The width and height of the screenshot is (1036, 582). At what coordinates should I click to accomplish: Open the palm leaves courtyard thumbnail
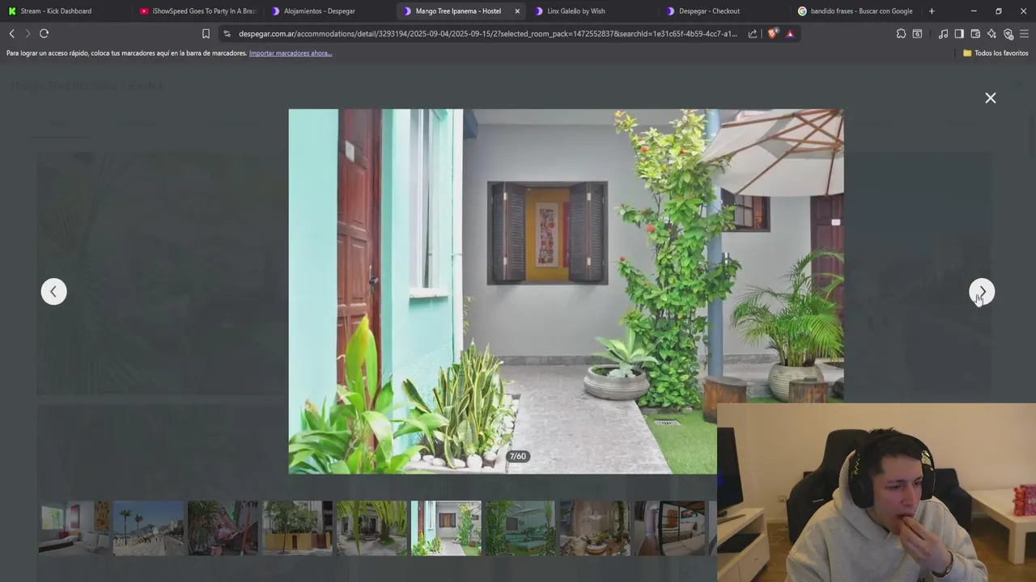tap(372, 528)
